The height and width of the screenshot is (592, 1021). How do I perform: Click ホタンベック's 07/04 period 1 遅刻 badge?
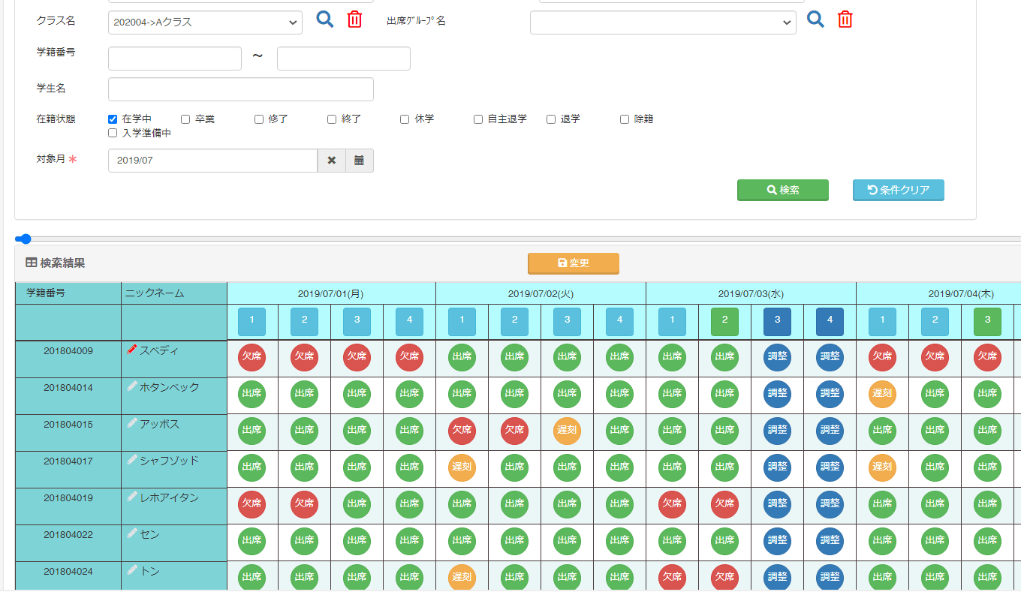[883, 394]
